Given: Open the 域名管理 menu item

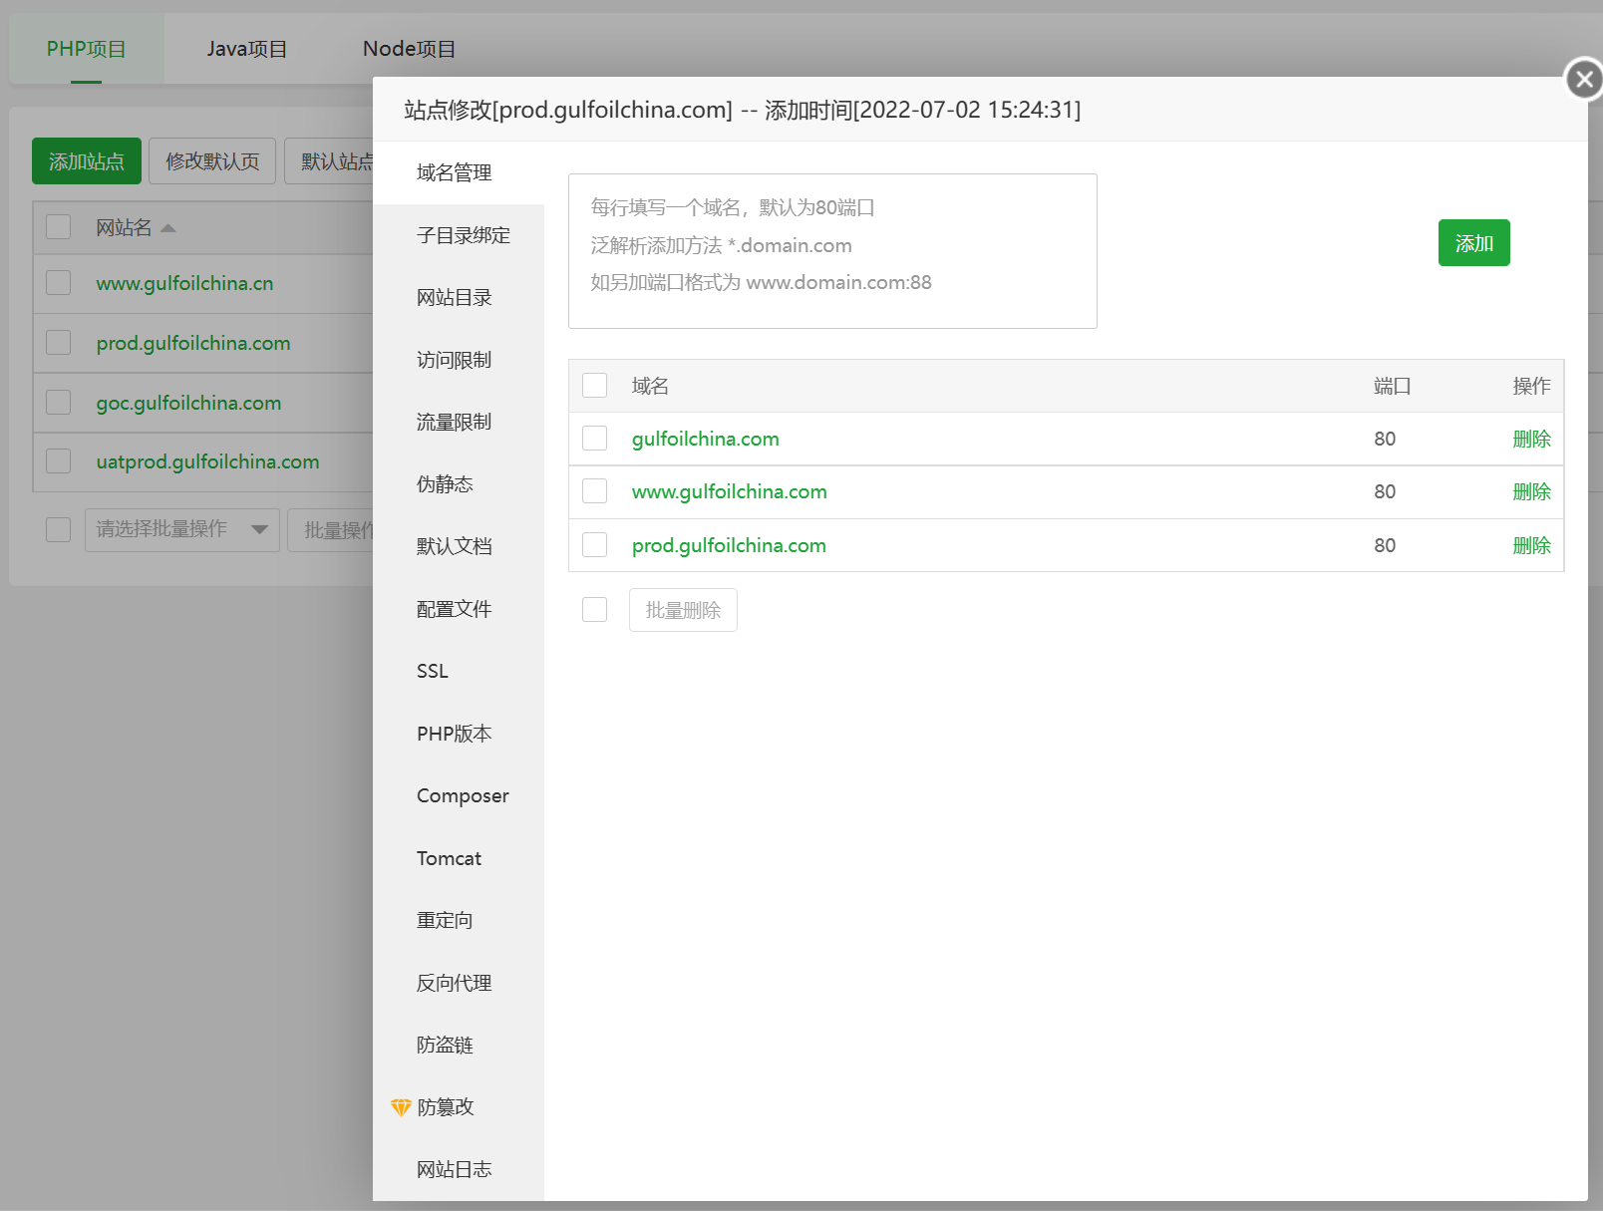Looking at the screenshot, I should tap(459, 172).
